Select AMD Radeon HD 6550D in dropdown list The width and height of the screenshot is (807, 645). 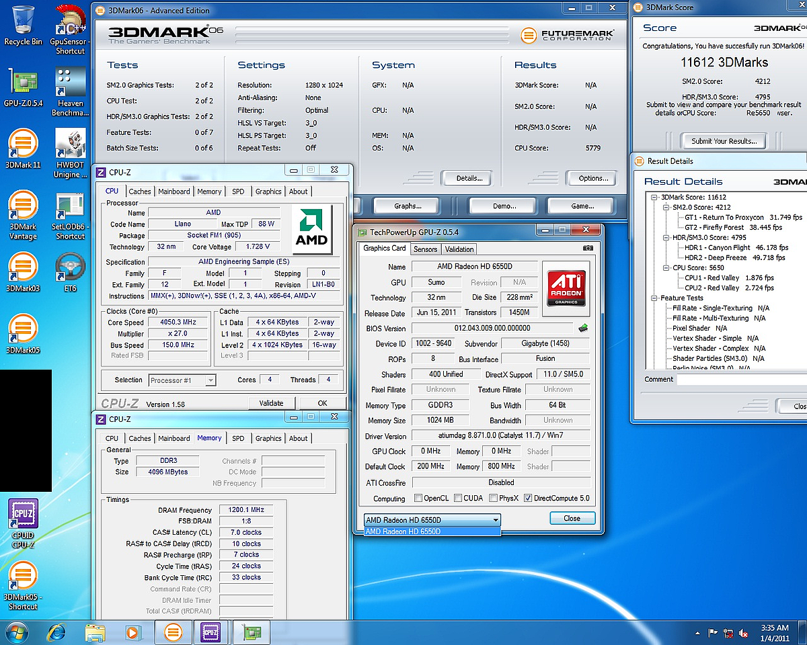pos(432,531)
